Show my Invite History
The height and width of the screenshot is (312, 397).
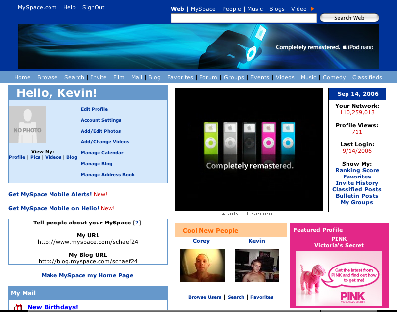click(x=357, y=183)
